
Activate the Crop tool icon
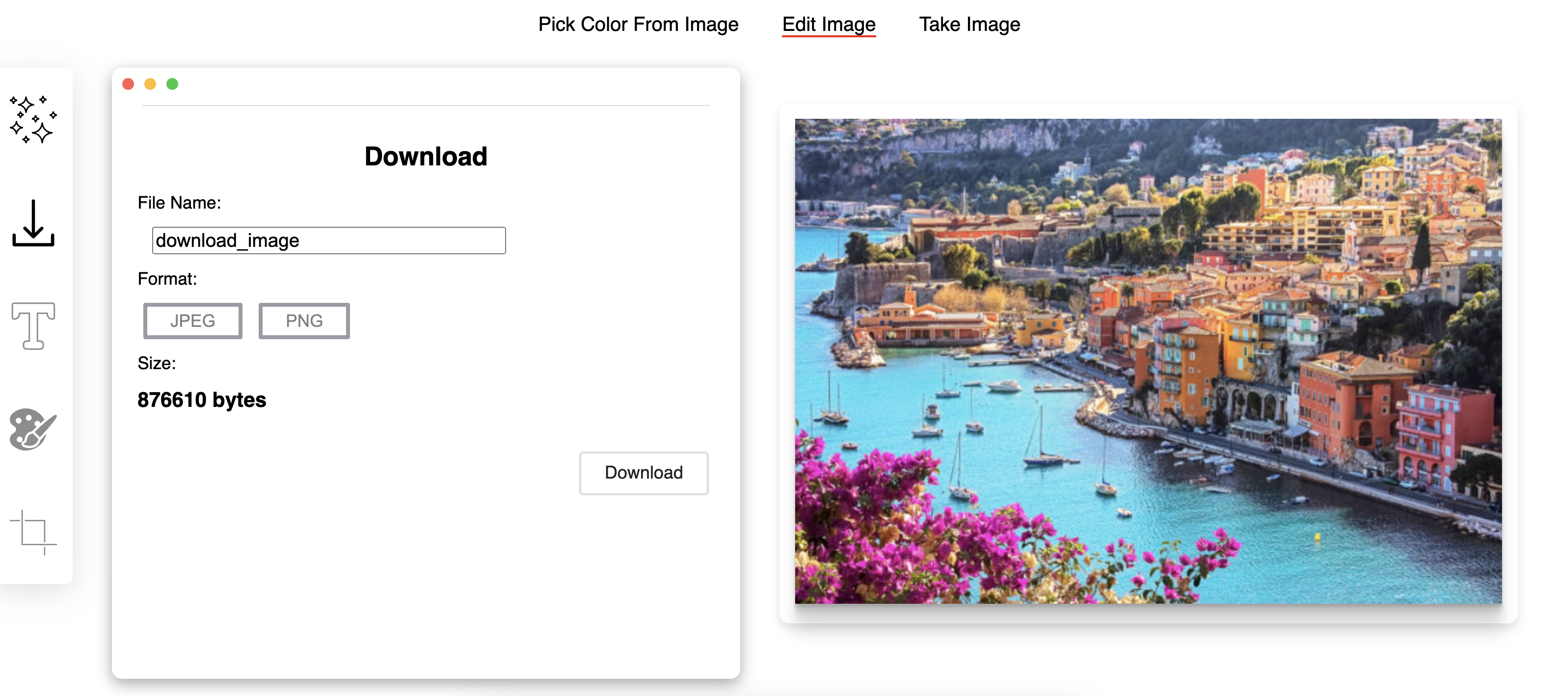[33, 532]
